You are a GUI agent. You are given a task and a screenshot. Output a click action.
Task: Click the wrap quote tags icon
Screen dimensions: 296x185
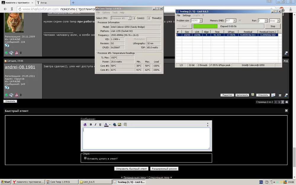click(x=125, y=125)
